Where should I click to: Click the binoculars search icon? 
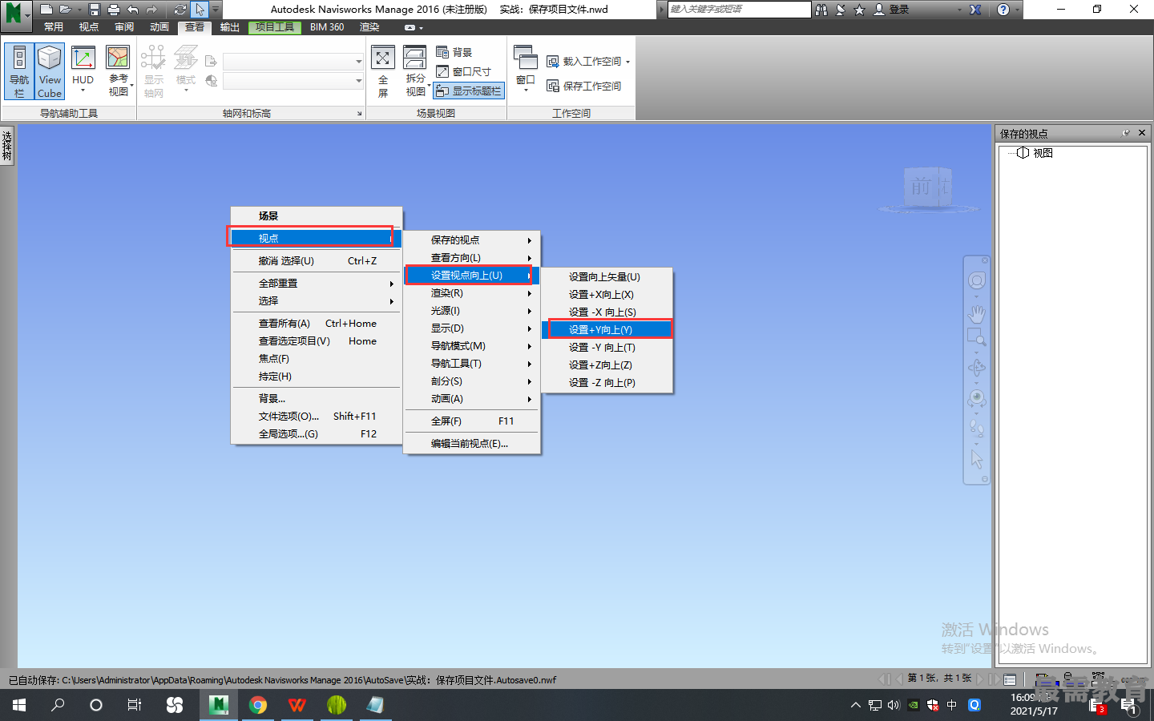(821, 10)
